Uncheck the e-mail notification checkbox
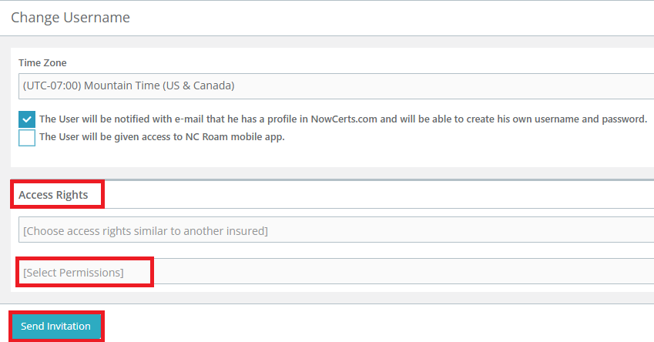Viewport: 654px width, 342px height. pyautogui.click(x=27, y=119)
